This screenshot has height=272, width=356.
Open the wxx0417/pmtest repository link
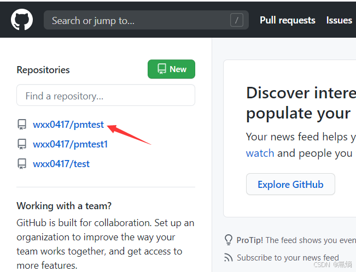pos(68,125)
